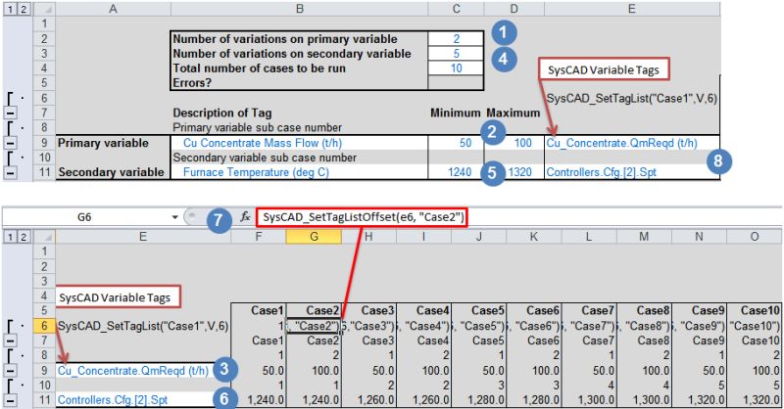784x409 pixels.
Task: Select 'Cu Concentrate Mass Flow (t/h)' cell
Action: point(299,143)
